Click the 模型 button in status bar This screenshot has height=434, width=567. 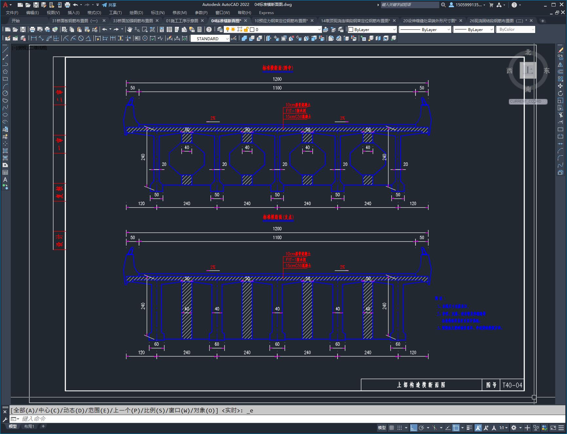point(382,427)
